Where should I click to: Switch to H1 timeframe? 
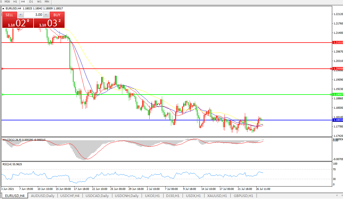[x=15, y=2]
